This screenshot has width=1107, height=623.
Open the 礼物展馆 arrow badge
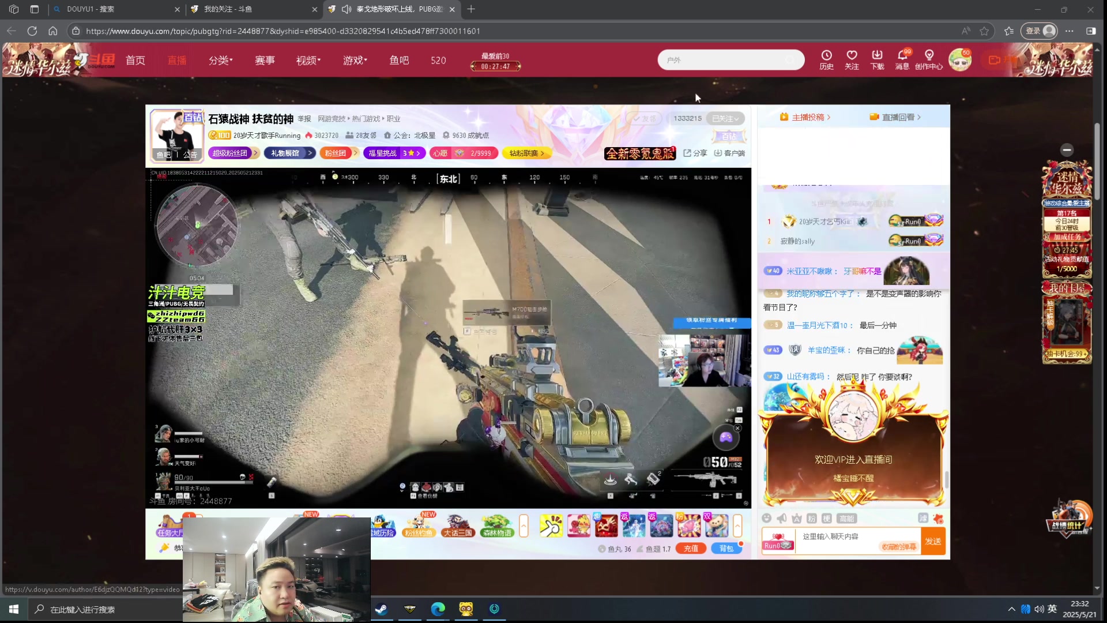(290, 153)
